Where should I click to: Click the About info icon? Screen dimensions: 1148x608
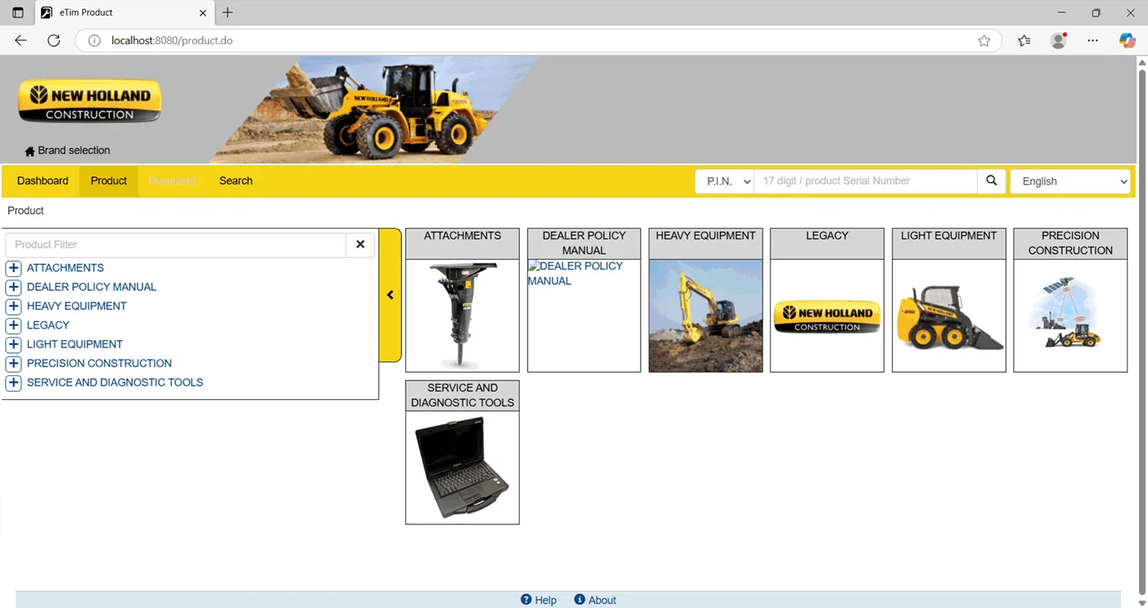coord(580,600)
